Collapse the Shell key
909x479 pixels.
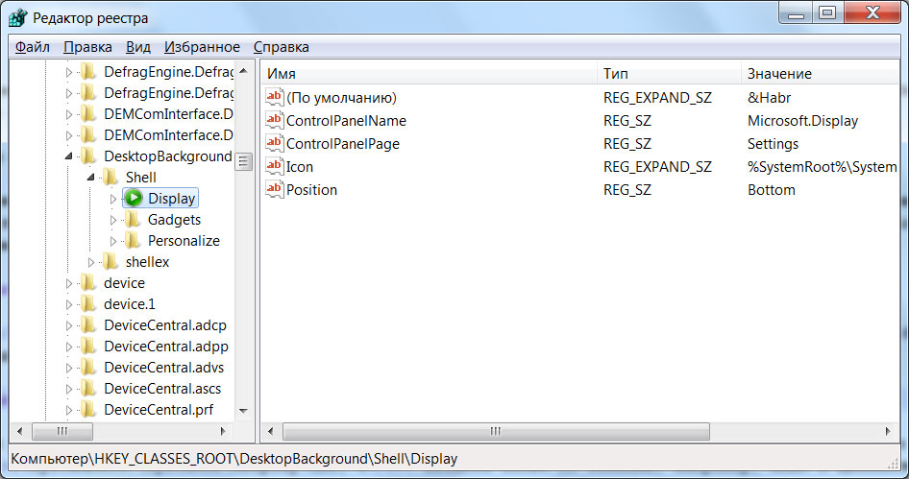click(x=91, y=178)
